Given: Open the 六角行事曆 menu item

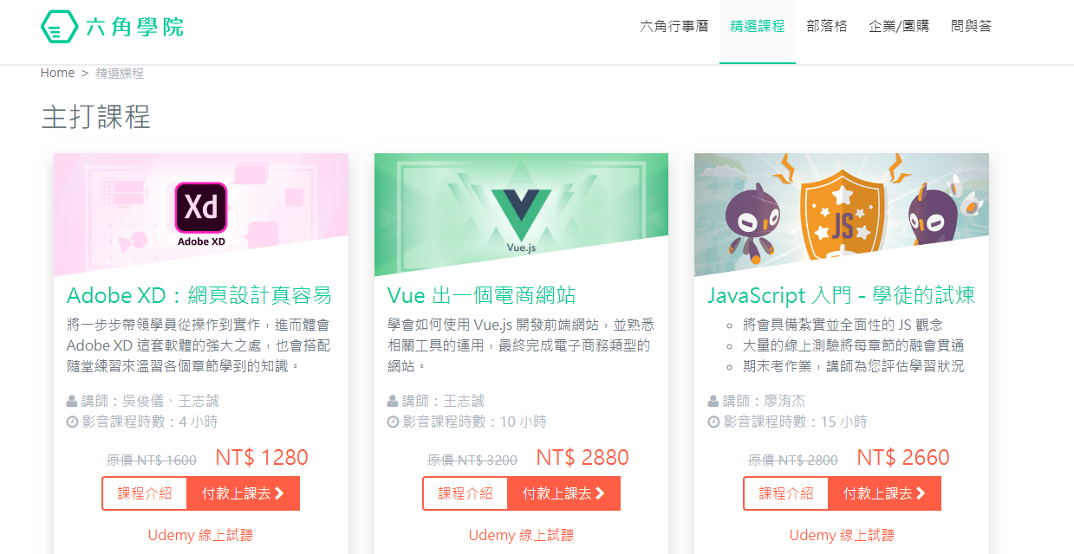Looking at the screenshot, I should coord(674,26).
